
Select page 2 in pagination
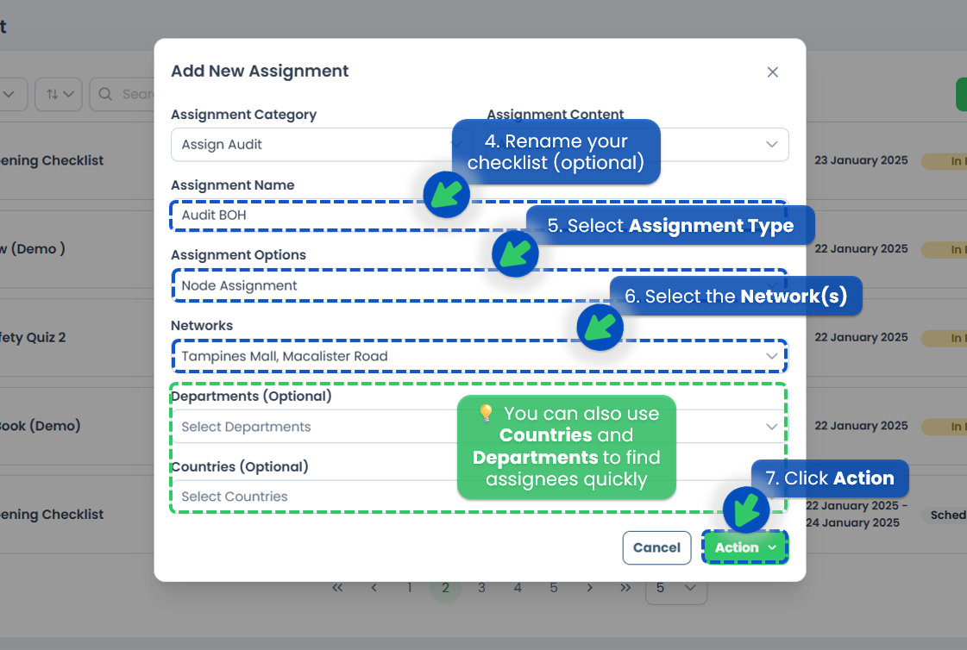point(445,588)
